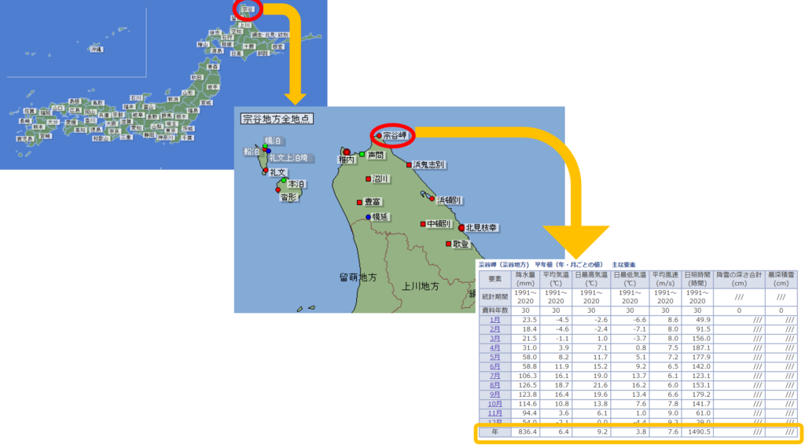Open the 10月 monthly data link
The height and width of the screenshot is (448, 805).
click(495, 403)
